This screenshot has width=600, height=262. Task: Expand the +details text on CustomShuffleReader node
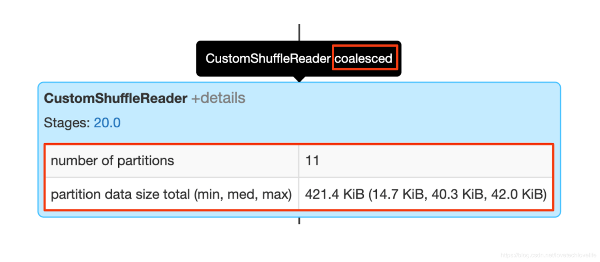pyautogui.click(x=218, y=98)
